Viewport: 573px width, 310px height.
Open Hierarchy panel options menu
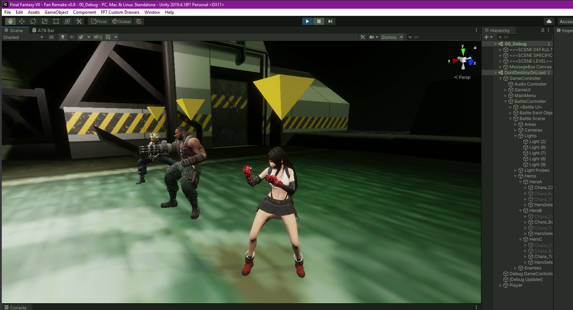coord(549,30)
